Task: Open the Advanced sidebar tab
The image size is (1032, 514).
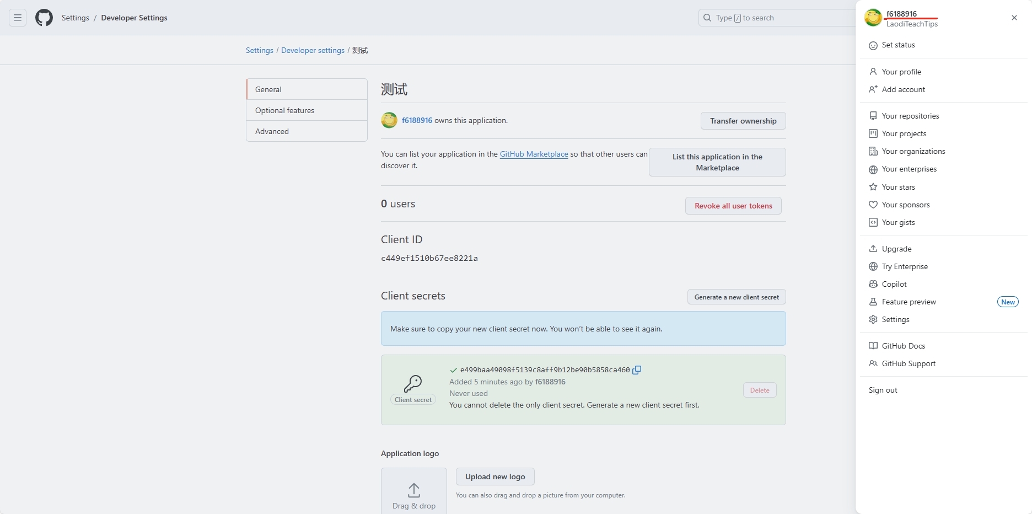Action: coord(307,131)
